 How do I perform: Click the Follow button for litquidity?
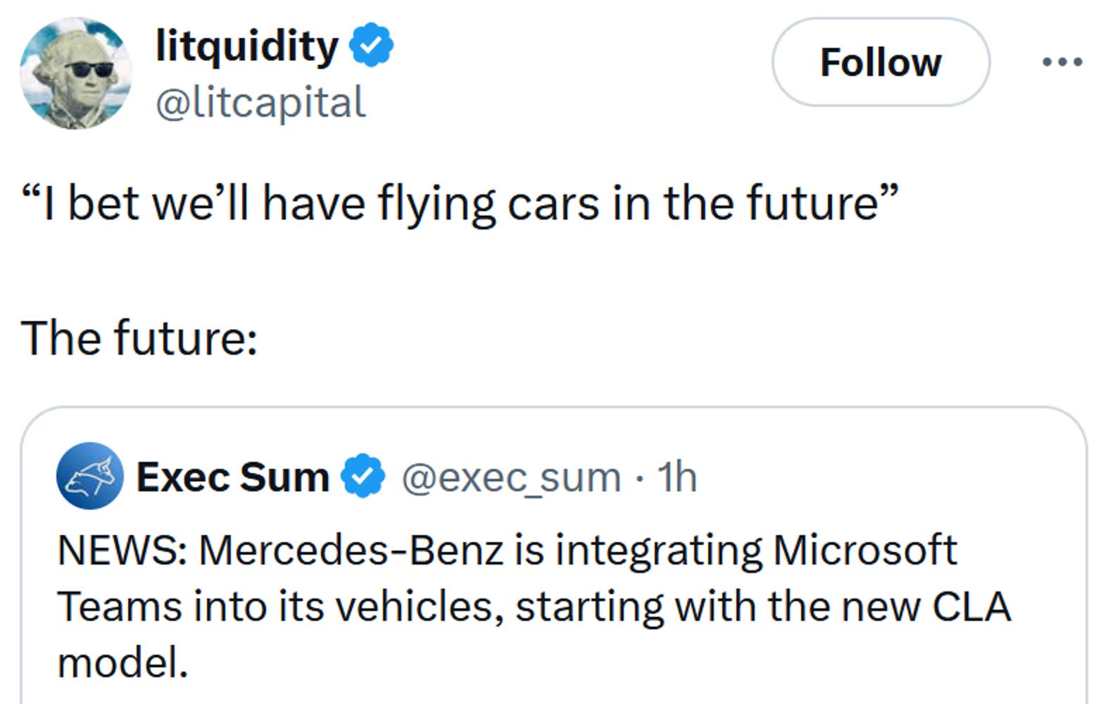[881, 62]
